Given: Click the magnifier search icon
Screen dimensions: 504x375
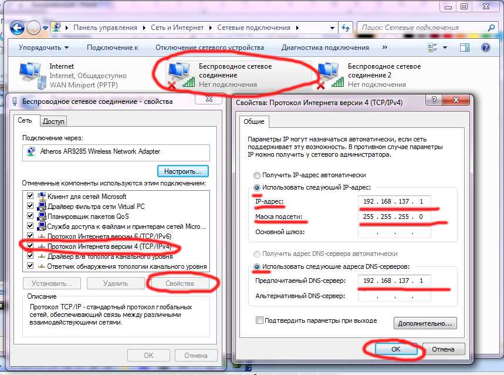Looking at the screenshot, I should pos(491,28).
